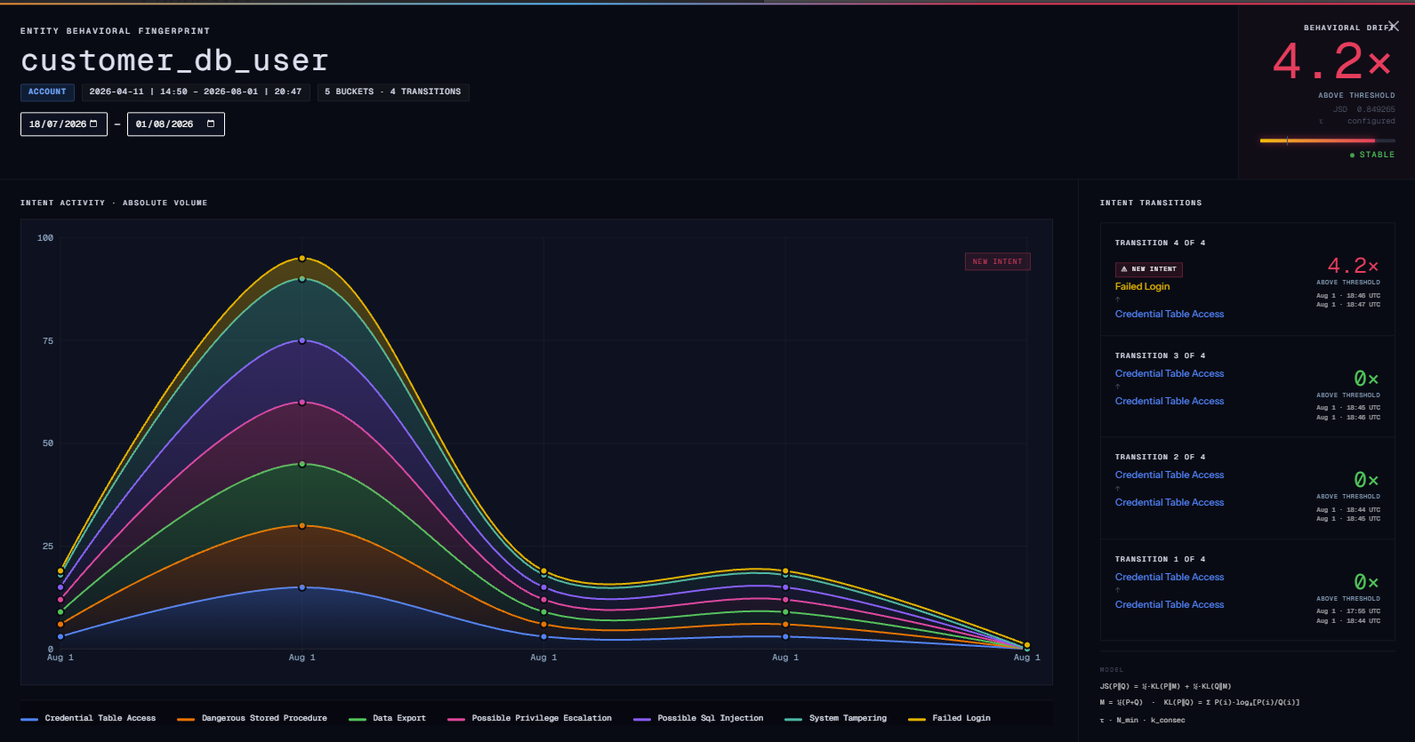Image resolution: width=1415 pixels, height=742 pixels.
Task: Select the green Data Export peak point at 45
Action: tap(302, 464)
